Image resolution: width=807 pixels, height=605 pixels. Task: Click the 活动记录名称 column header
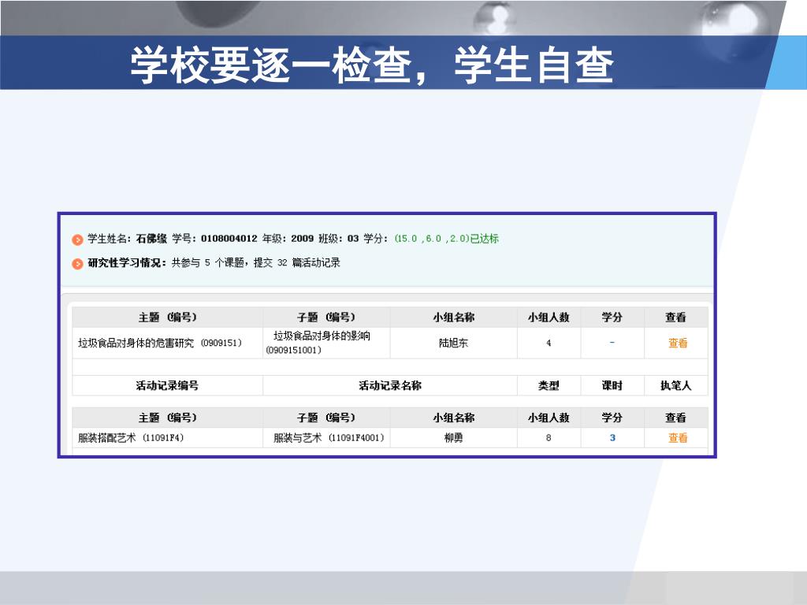coord(390,385)
